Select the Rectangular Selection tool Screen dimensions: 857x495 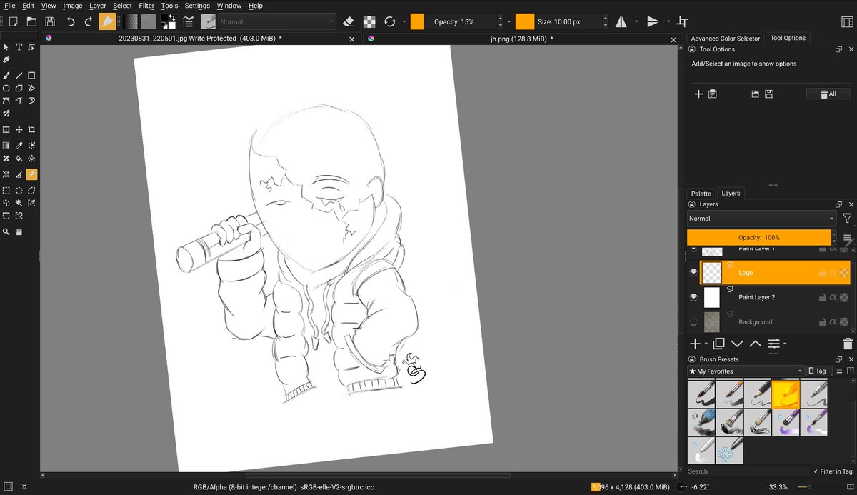[6, 191]
